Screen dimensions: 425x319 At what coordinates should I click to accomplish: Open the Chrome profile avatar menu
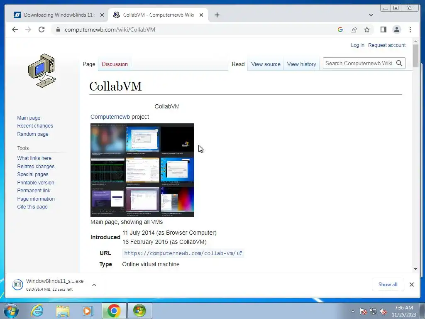397,29
